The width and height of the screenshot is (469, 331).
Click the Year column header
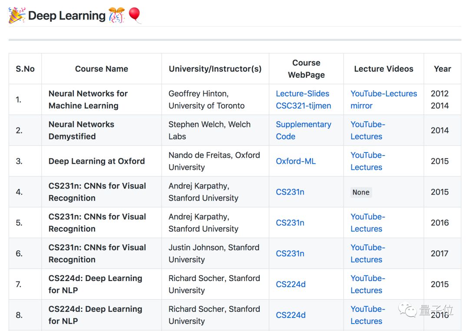tap(442, 69)
